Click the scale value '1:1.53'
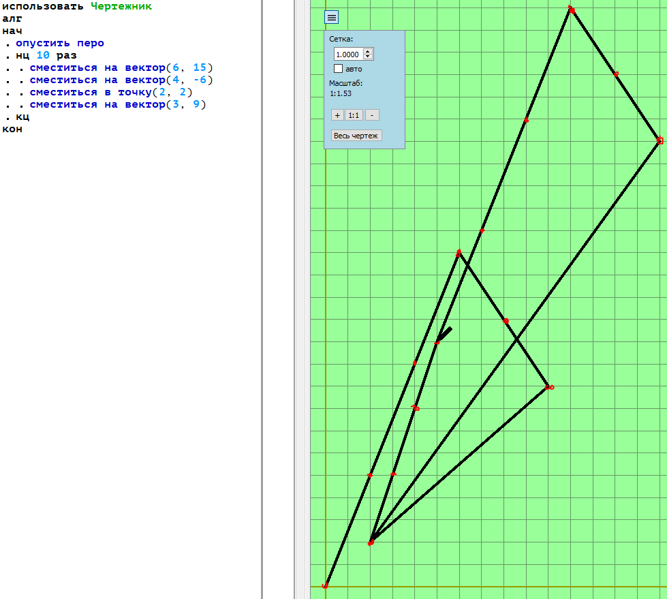 (x=340, y=93)
